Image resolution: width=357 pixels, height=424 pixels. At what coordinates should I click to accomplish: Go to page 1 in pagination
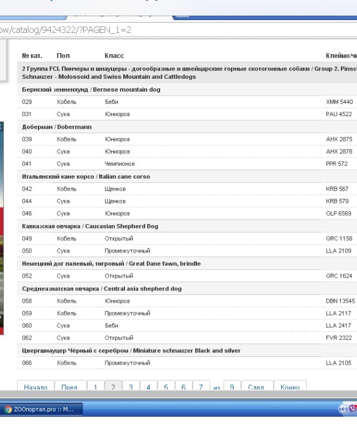[x=95, y=387]
